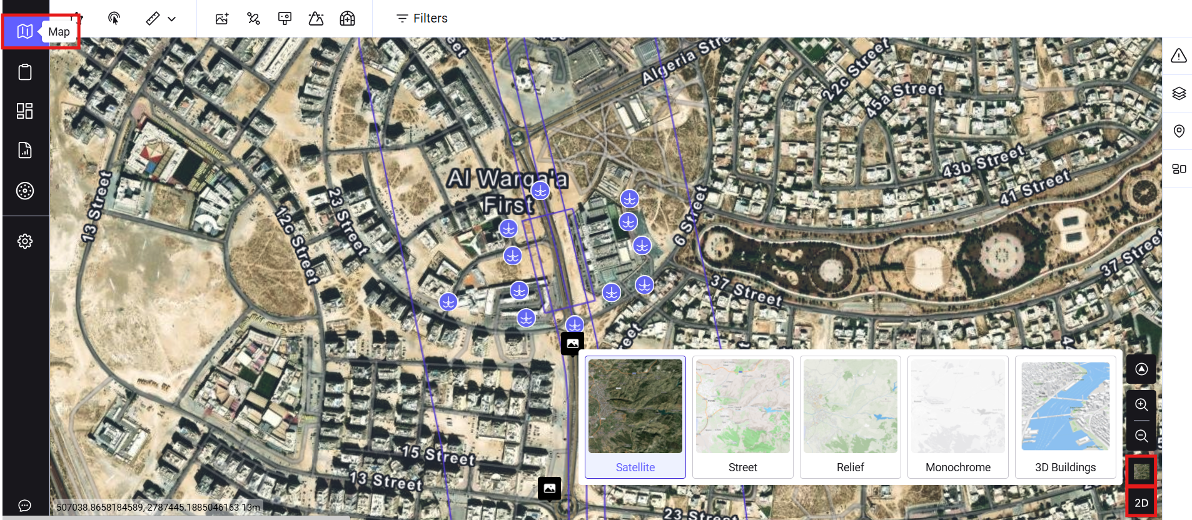The height and width of the screenshot is (520, 1192).
Task: Select the Street basemap option
Action: (x=743, y=417)
